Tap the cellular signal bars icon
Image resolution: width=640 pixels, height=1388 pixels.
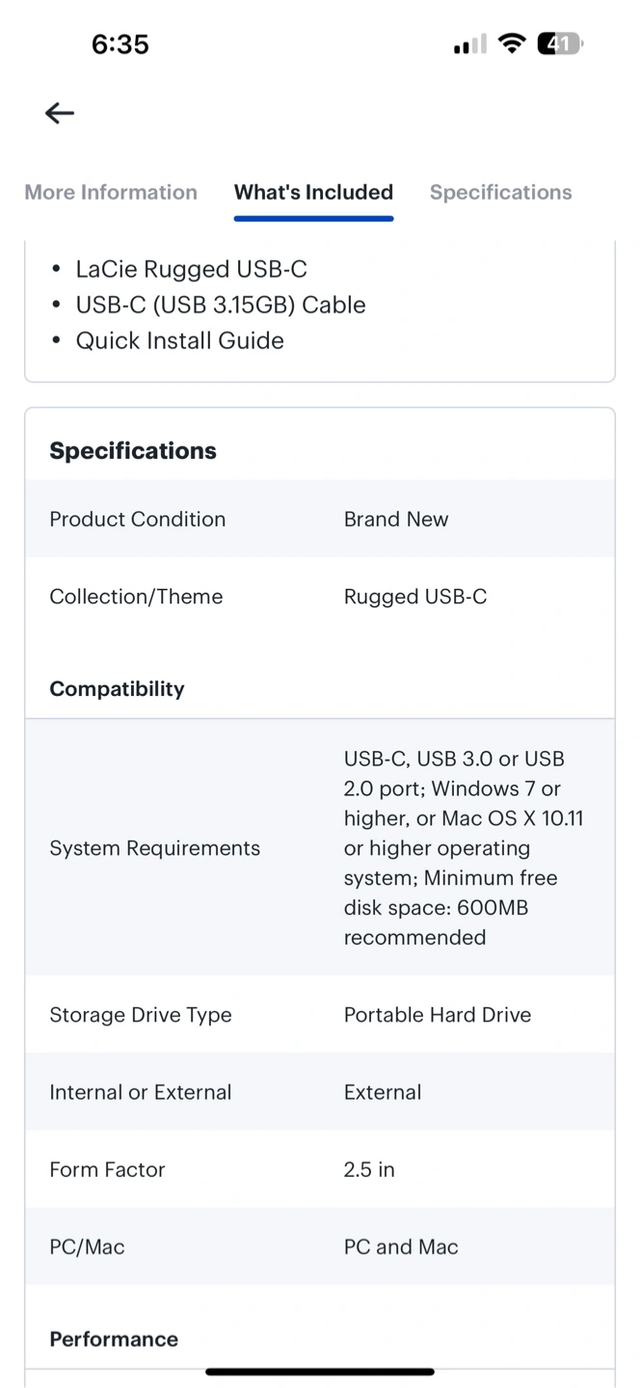[470, 45]
